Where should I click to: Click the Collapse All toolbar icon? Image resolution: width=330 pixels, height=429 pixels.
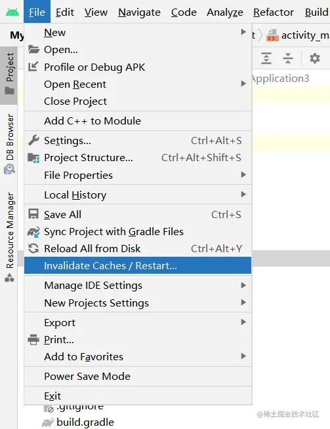click(288, 58)
